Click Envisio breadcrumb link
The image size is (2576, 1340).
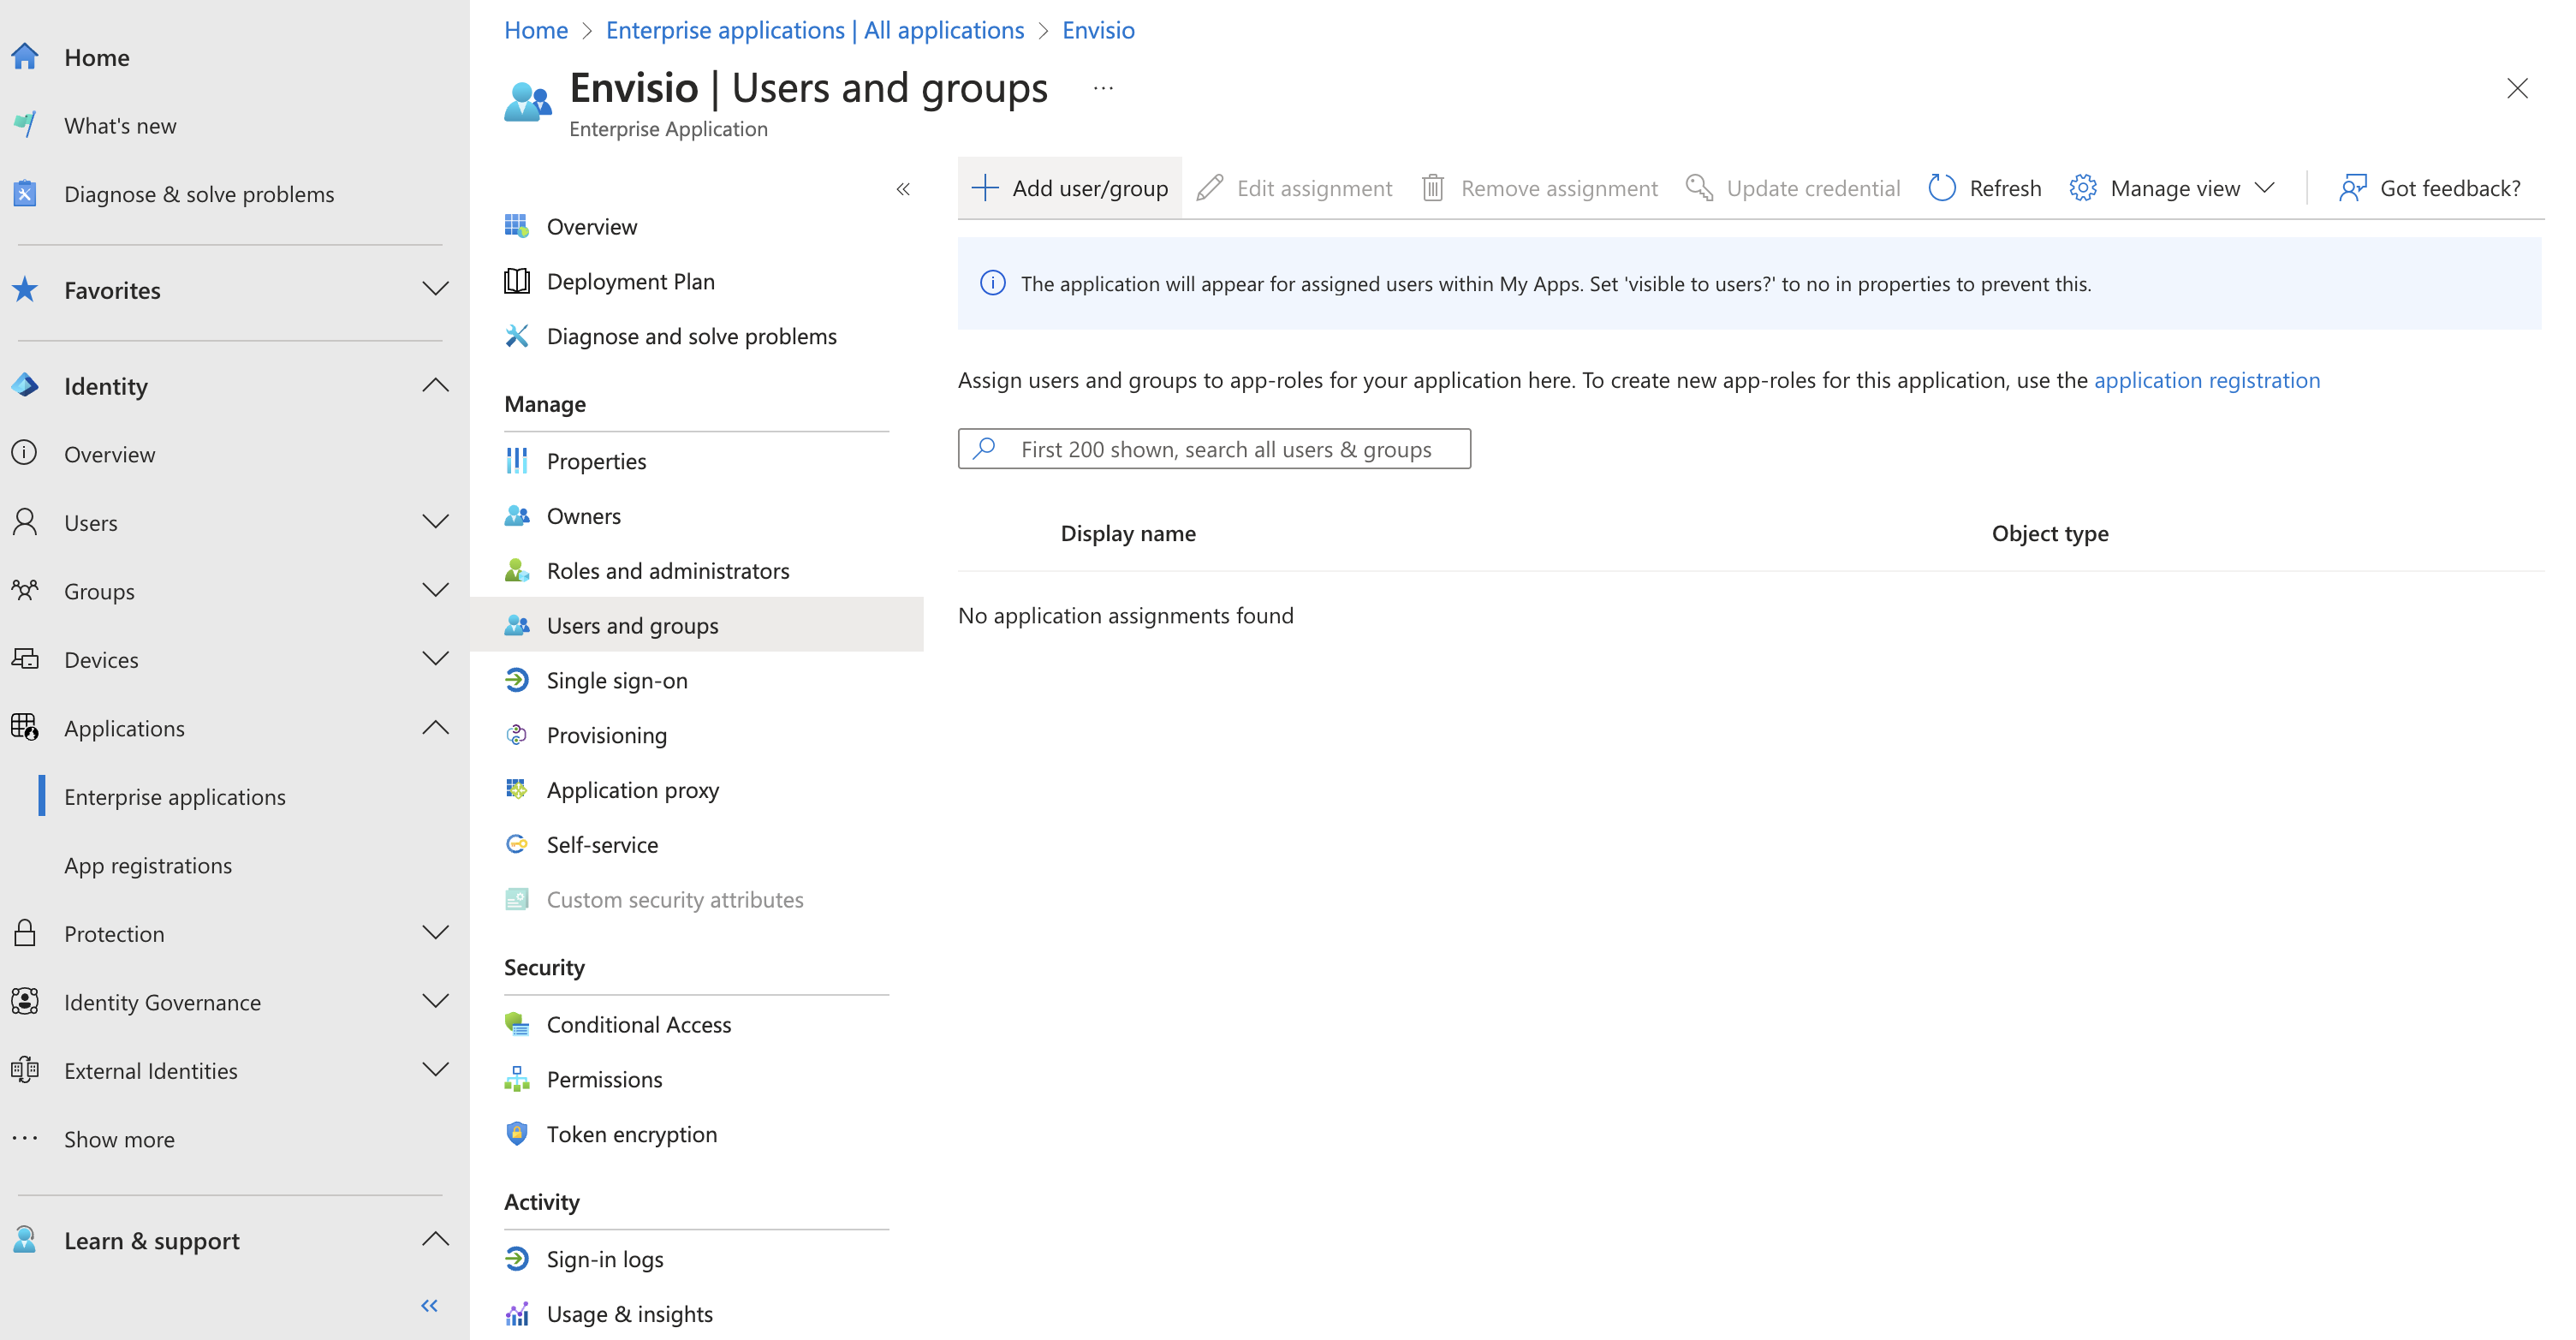click(x=1098, y=30)
